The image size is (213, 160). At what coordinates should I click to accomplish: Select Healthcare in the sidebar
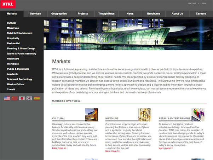(x=13, y=59)
